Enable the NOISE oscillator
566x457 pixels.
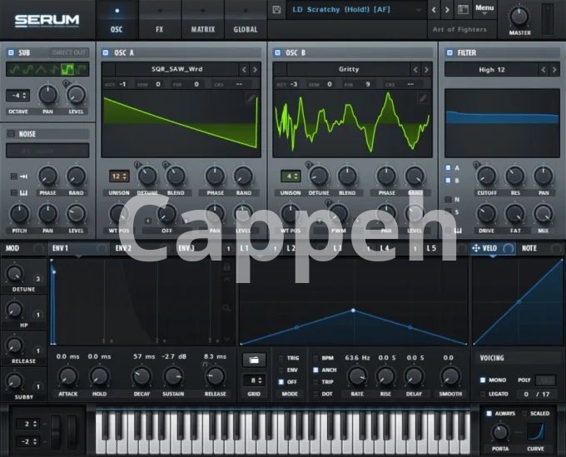pos(11,133)
